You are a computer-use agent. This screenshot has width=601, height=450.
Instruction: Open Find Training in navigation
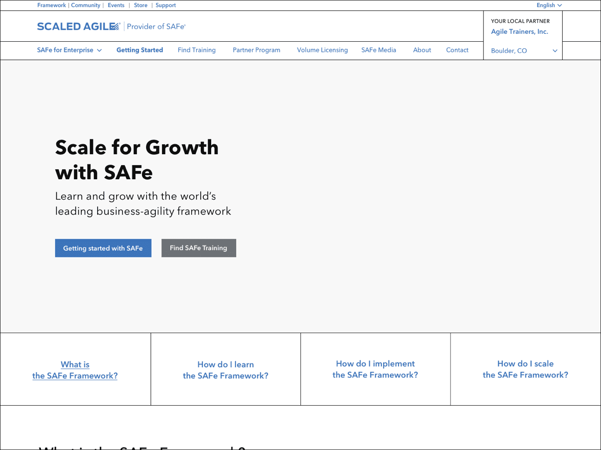(197, 50)
